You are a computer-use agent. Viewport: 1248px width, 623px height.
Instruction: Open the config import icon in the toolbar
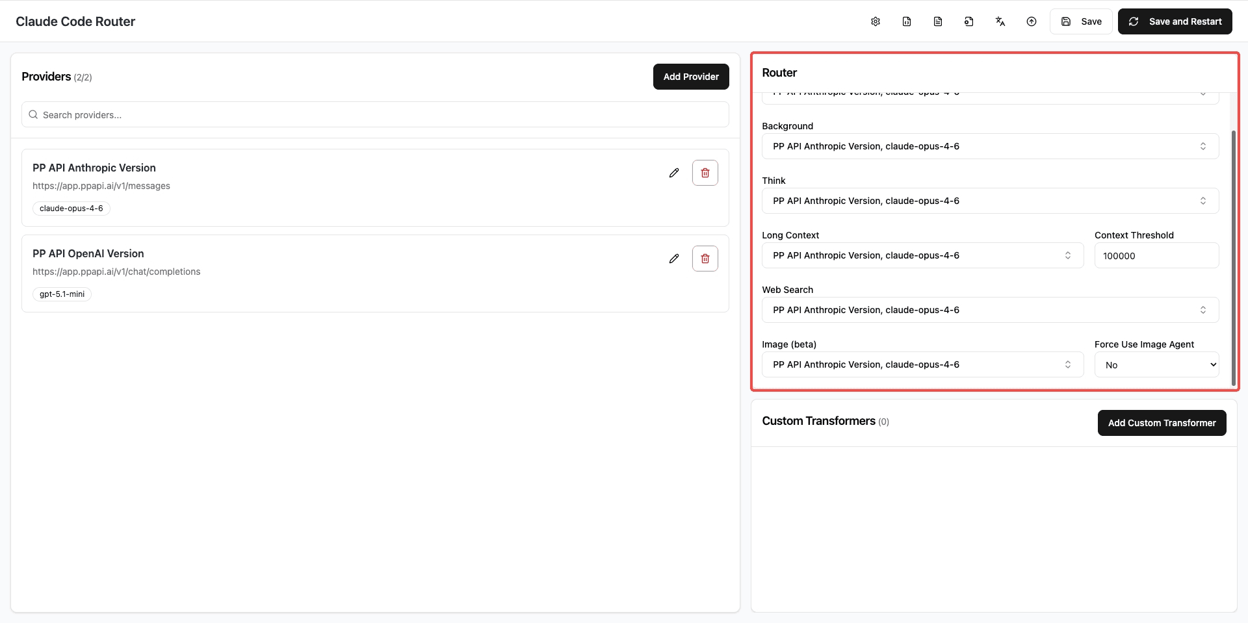pyautogui.click(x=968, y=21)
